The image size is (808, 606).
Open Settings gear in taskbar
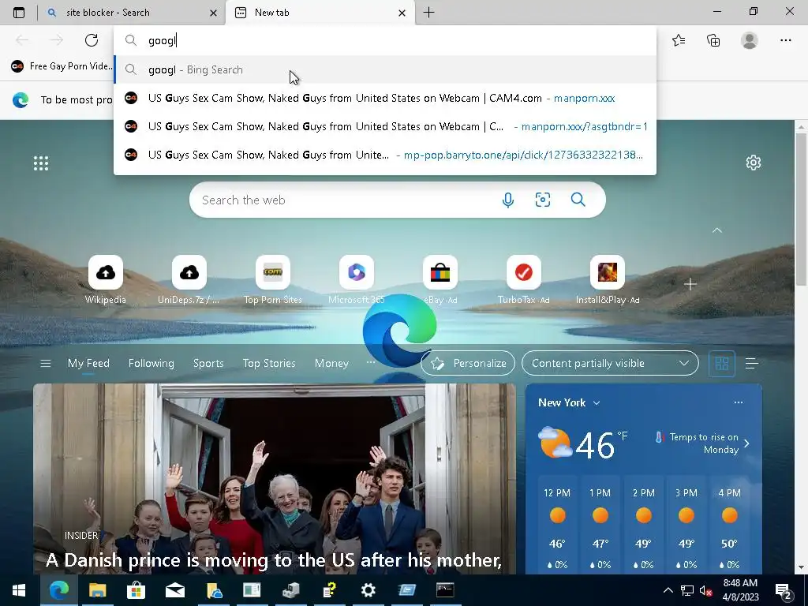(368, 590)
